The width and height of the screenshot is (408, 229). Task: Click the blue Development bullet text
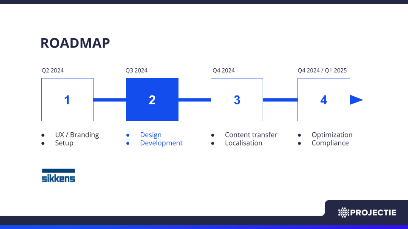[x=161, y=143]
